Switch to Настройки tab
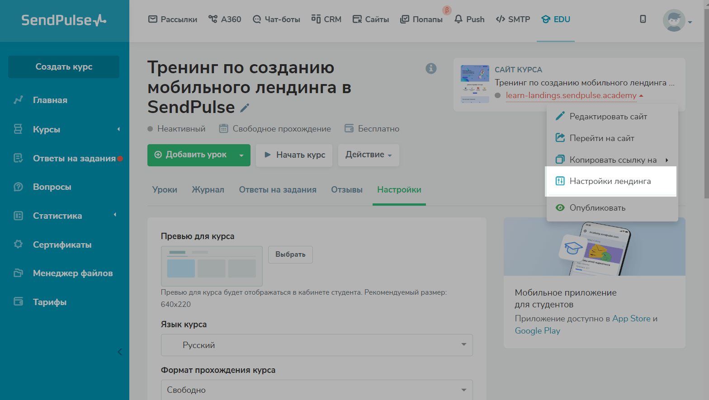This screenshot has height=400, width=709. [x=399, y=190]
